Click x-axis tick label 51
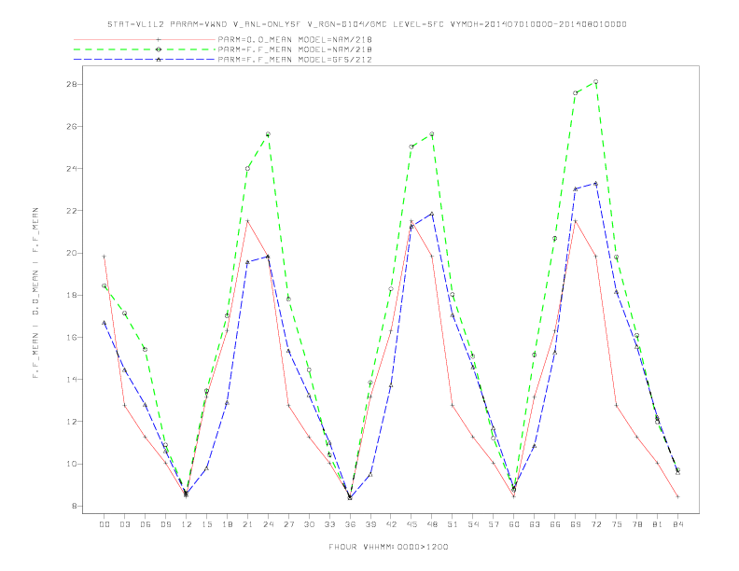This screenshot has height=571, width=739. click(x=453, y=524)
